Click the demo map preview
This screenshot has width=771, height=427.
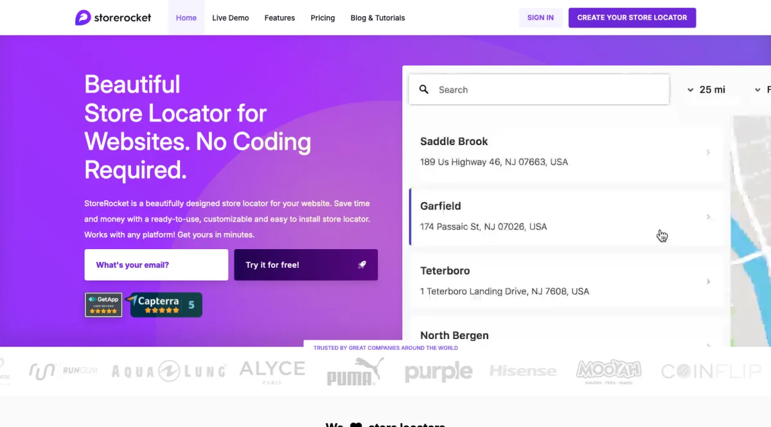click(750, 231)
